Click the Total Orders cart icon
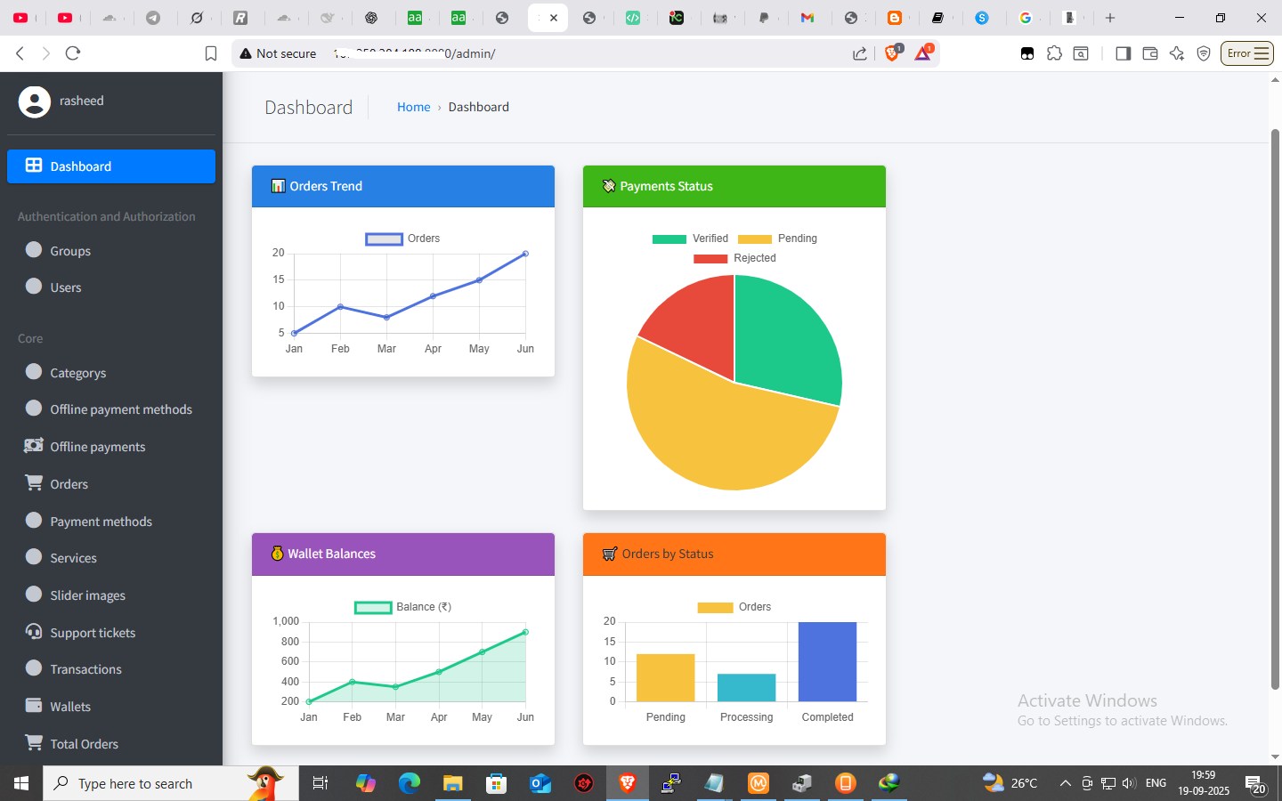This screenshot has width=1282, height=801. (x=34, y=742)
